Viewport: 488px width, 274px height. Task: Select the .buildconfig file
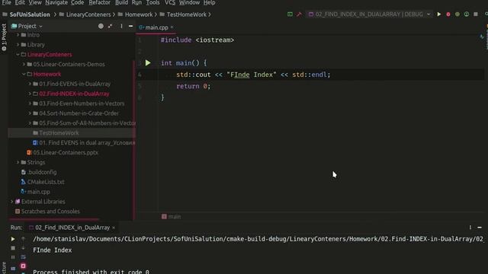pyautogui.click(x=42, y=172)
